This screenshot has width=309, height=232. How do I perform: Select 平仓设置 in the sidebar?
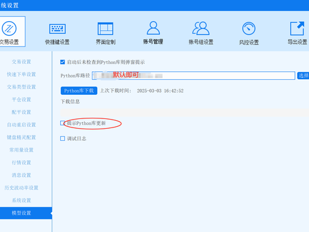21,100
